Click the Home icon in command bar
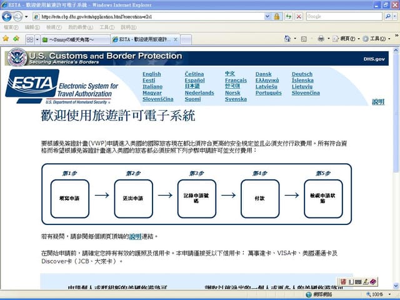The height and width of the screenshot is (300, 400). pos(287,39)
